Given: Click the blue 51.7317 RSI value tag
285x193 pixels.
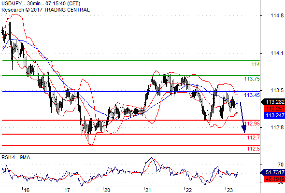Looking at the screenshot, I should pos(273,172).
